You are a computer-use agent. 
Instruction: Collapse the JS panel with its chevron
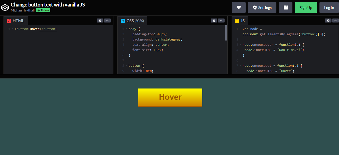[x=335, y=20]
